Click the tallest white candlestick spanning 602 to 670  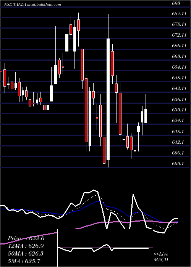pyautogui.click(x=108, y=99)
